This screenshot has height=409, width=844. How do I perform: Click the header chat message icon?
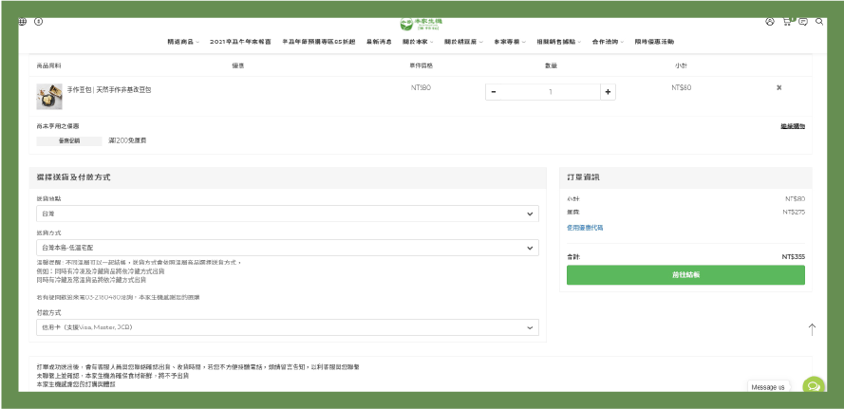click(803, 21)
